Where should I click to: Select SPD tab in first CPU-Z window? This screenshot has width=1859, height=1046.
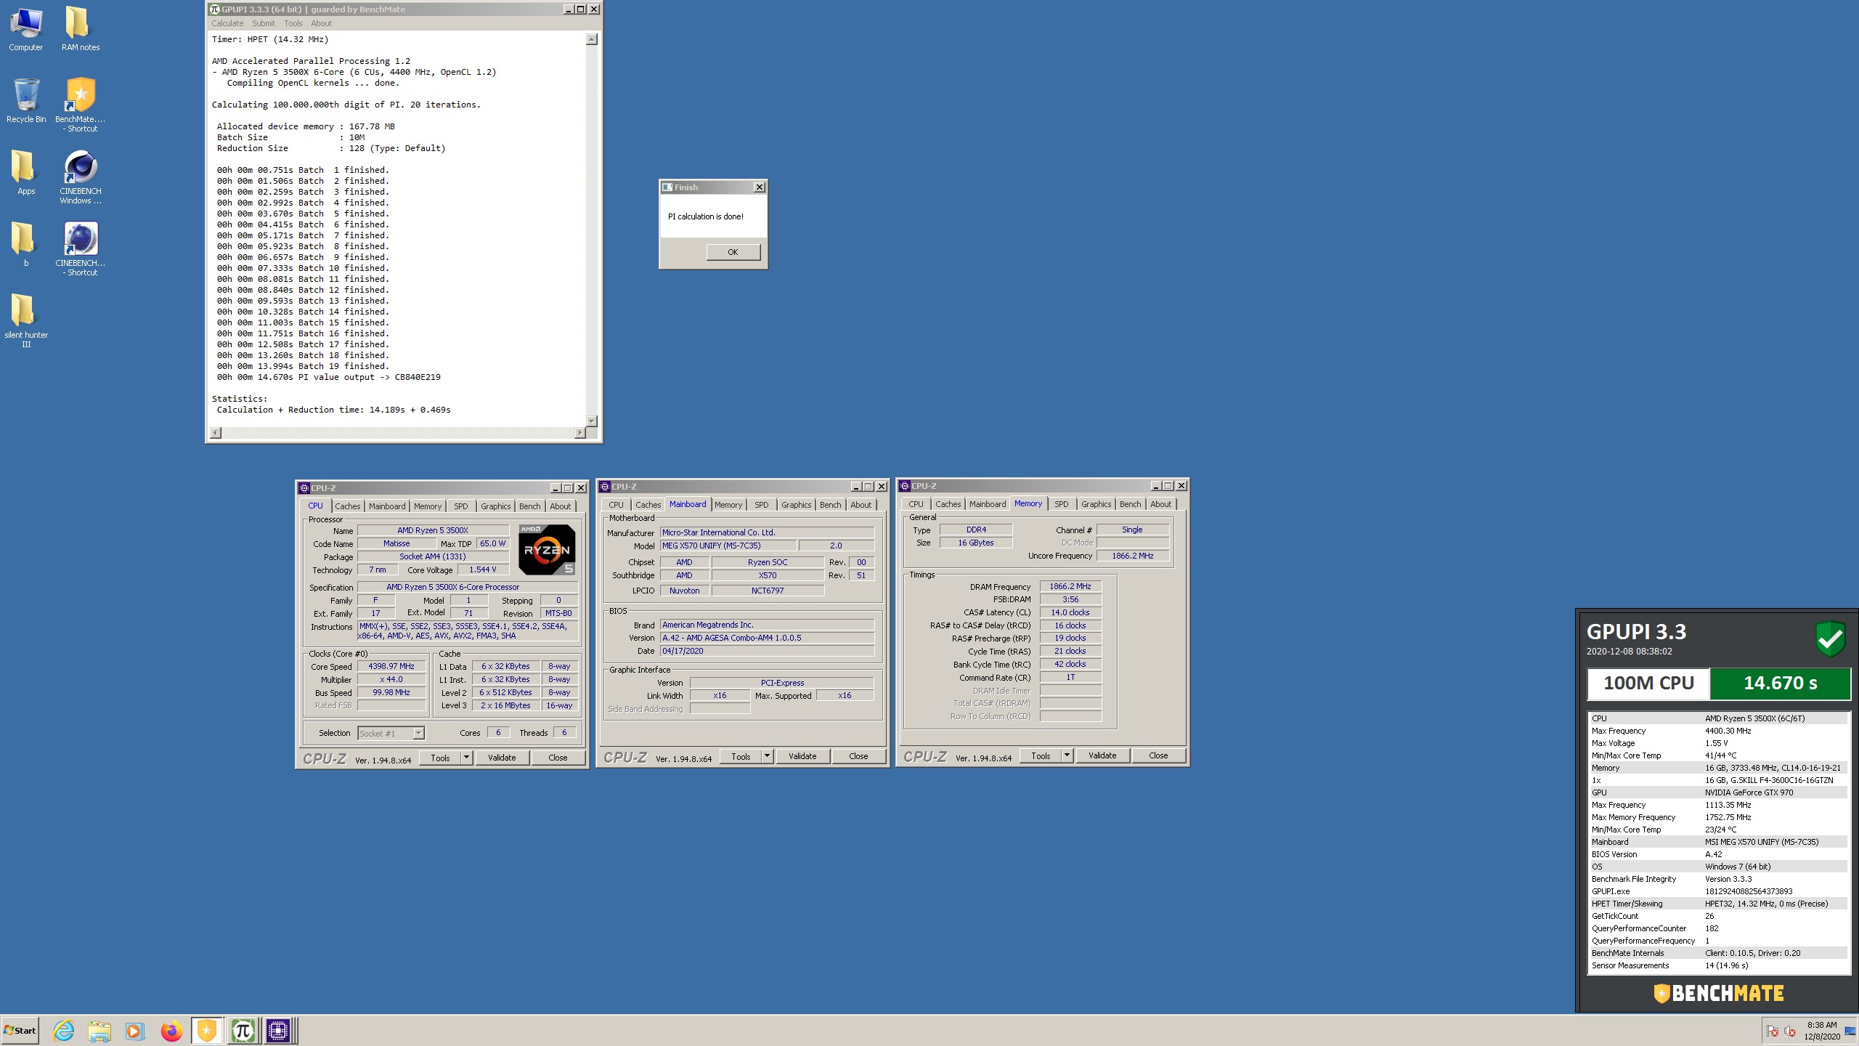[461, 506]
